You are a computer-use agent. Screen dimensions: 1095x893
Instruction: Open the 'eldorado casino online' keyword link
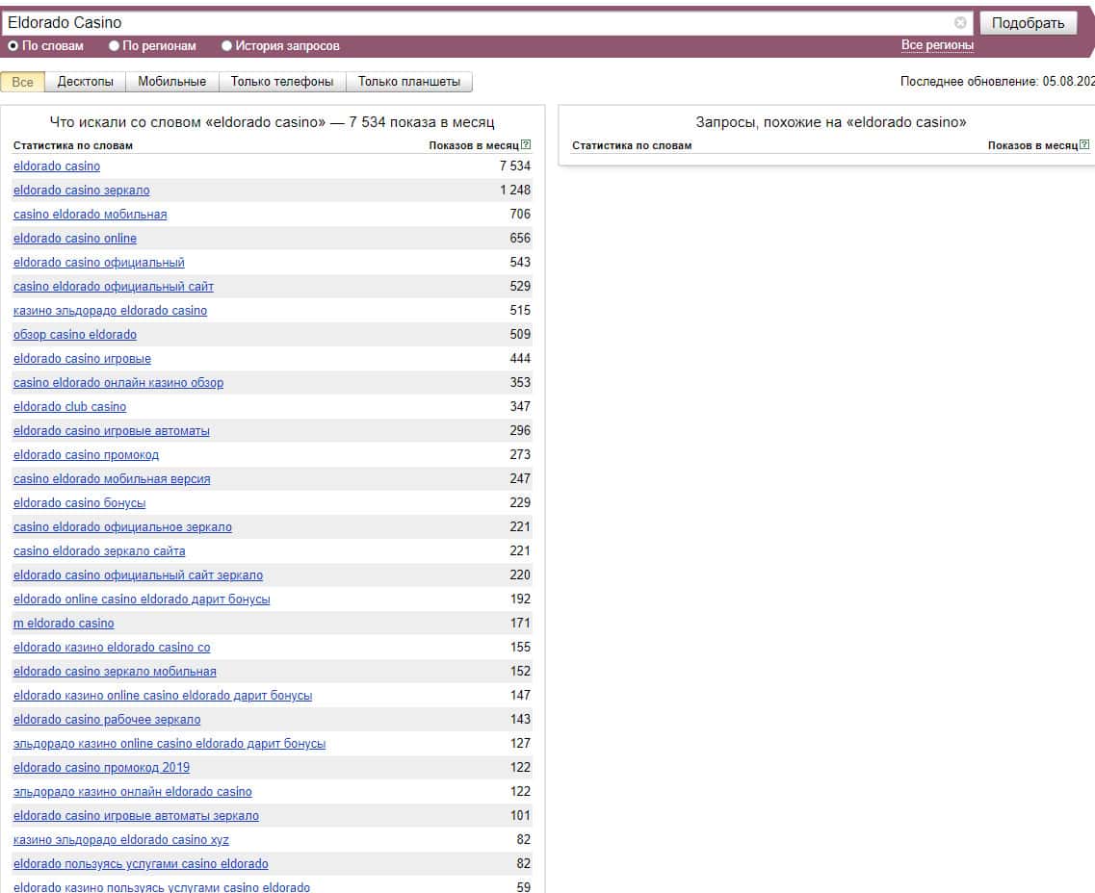point(75,239)
